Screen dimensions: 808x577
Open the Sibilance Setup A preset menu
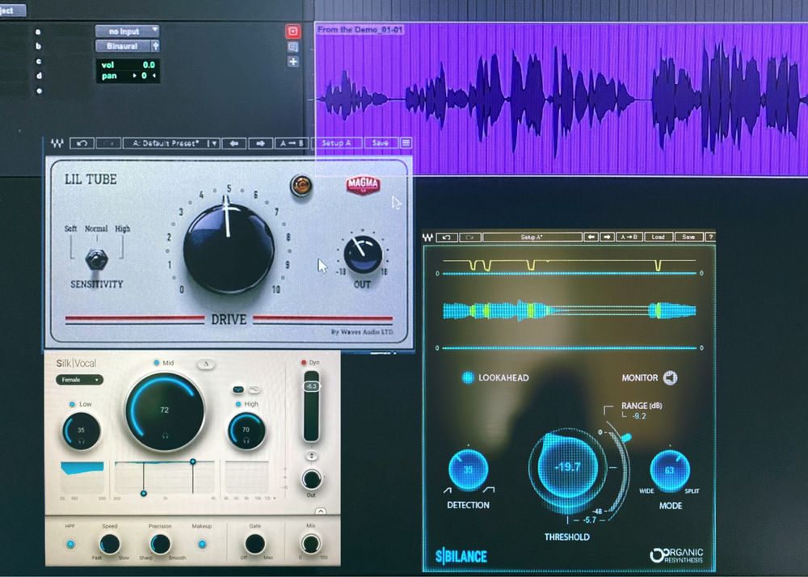532,237
